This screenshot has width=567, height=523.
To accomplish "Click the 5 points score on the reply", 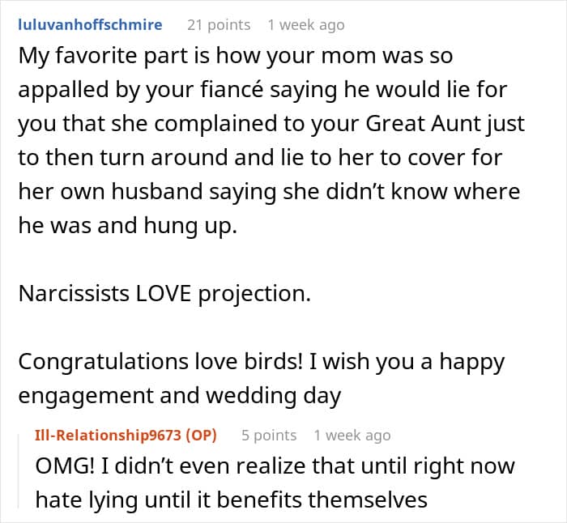I will point(269,436).
